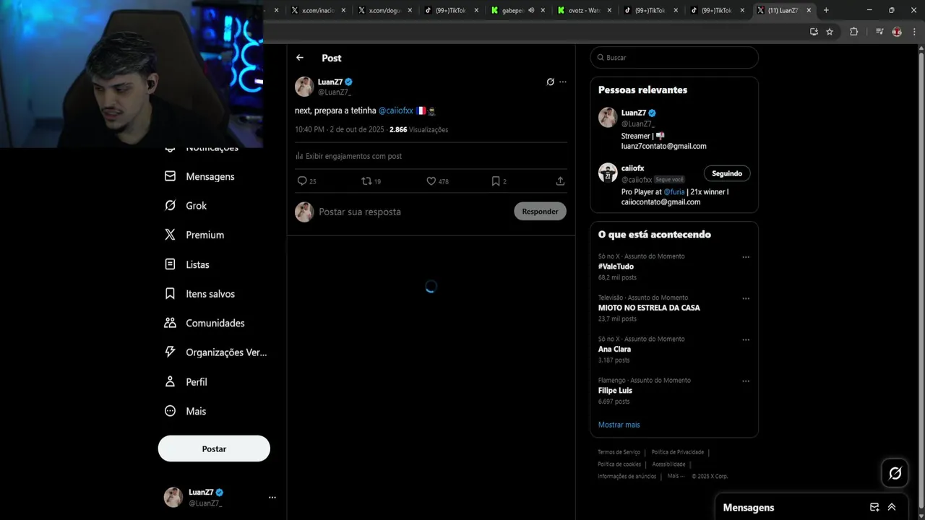Switch to the x.com/dogu browser tab
The image size is (925, 520).
tap(384, 10)
